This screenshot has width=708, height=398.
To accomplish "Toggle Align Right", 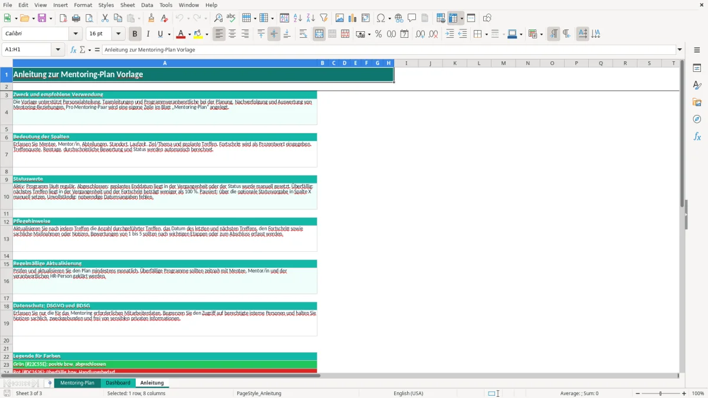I will pyautogui.click(x=245, y=34).
